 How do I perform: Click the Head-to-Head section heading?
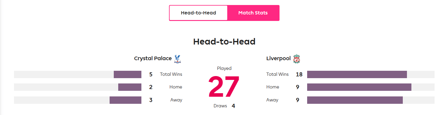(x=224, y=42)
